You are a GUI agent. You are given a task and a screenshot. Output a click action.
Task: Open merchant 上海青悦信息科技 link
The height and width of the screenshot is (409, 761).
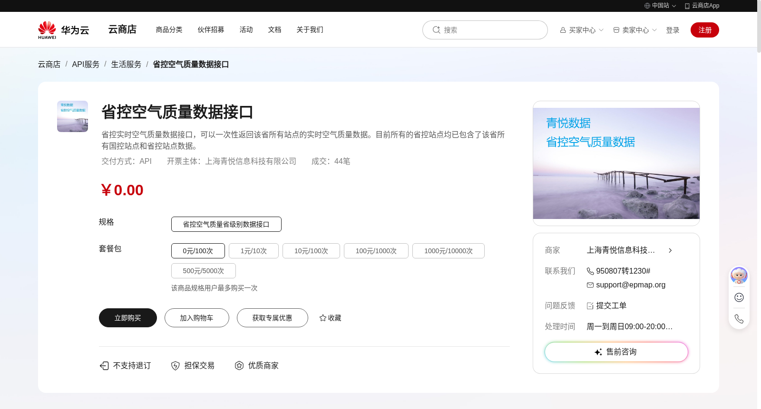(x=621, y=250)
